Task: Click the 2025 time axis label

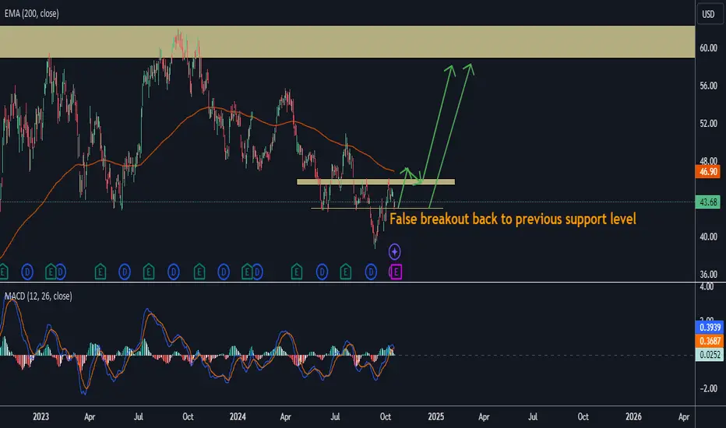Action: point(435,417)
